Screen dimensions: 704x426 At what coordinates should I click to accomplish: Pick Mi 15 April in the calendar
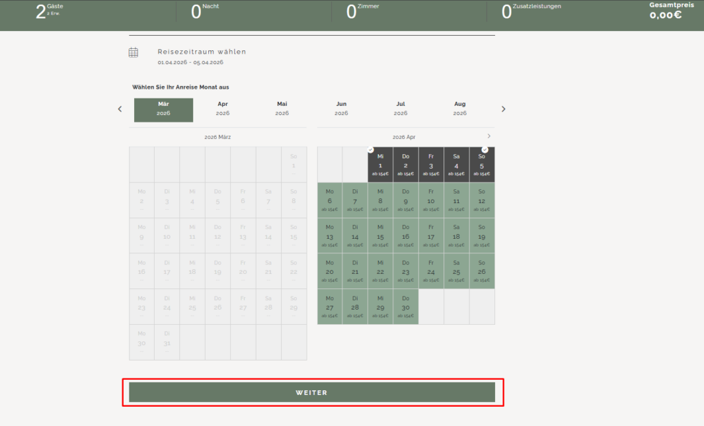coord(380,236)
